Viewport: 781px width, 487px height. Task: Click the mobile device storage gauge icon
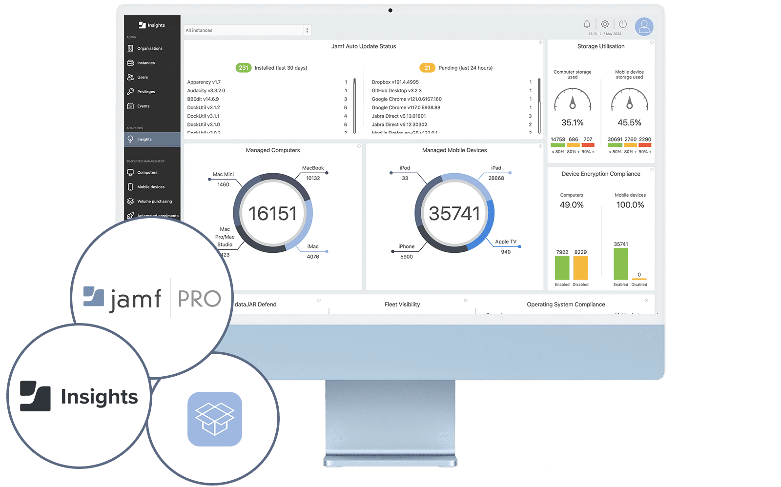pyautogui.click(x=630, y=99)
